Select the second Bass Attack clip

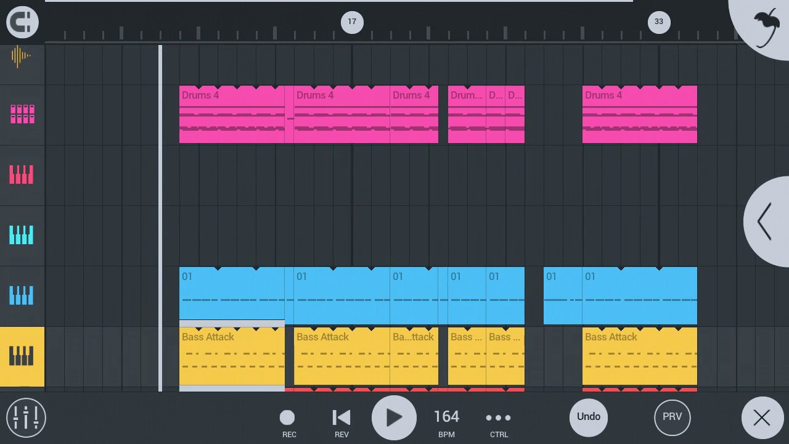(x=342, y=356)
